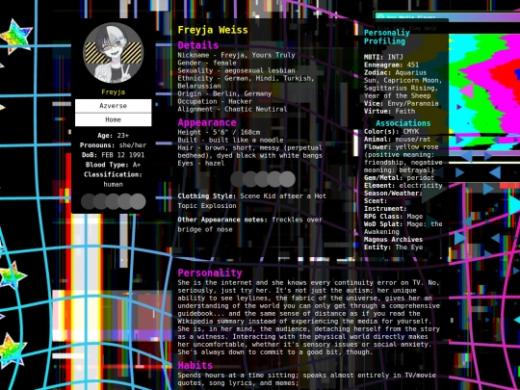Click the 'Appearance' section heading

tap(207, 122)
